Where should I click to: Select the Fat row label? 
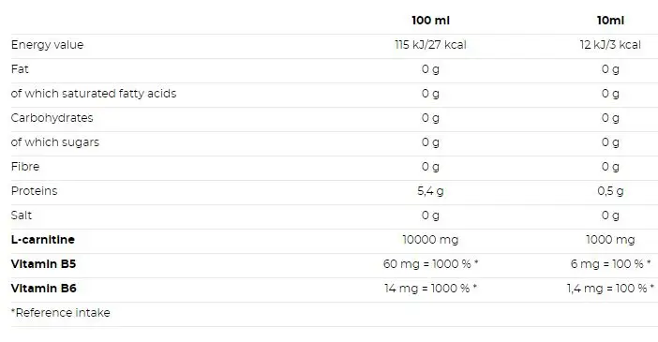20,68
